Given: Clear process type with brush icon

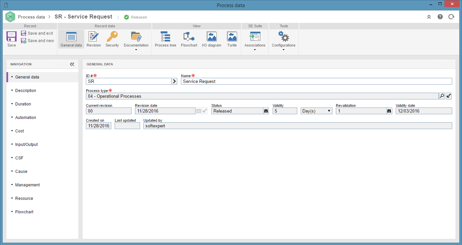Looking at the screenshot, I should click(x=449, y=96).
